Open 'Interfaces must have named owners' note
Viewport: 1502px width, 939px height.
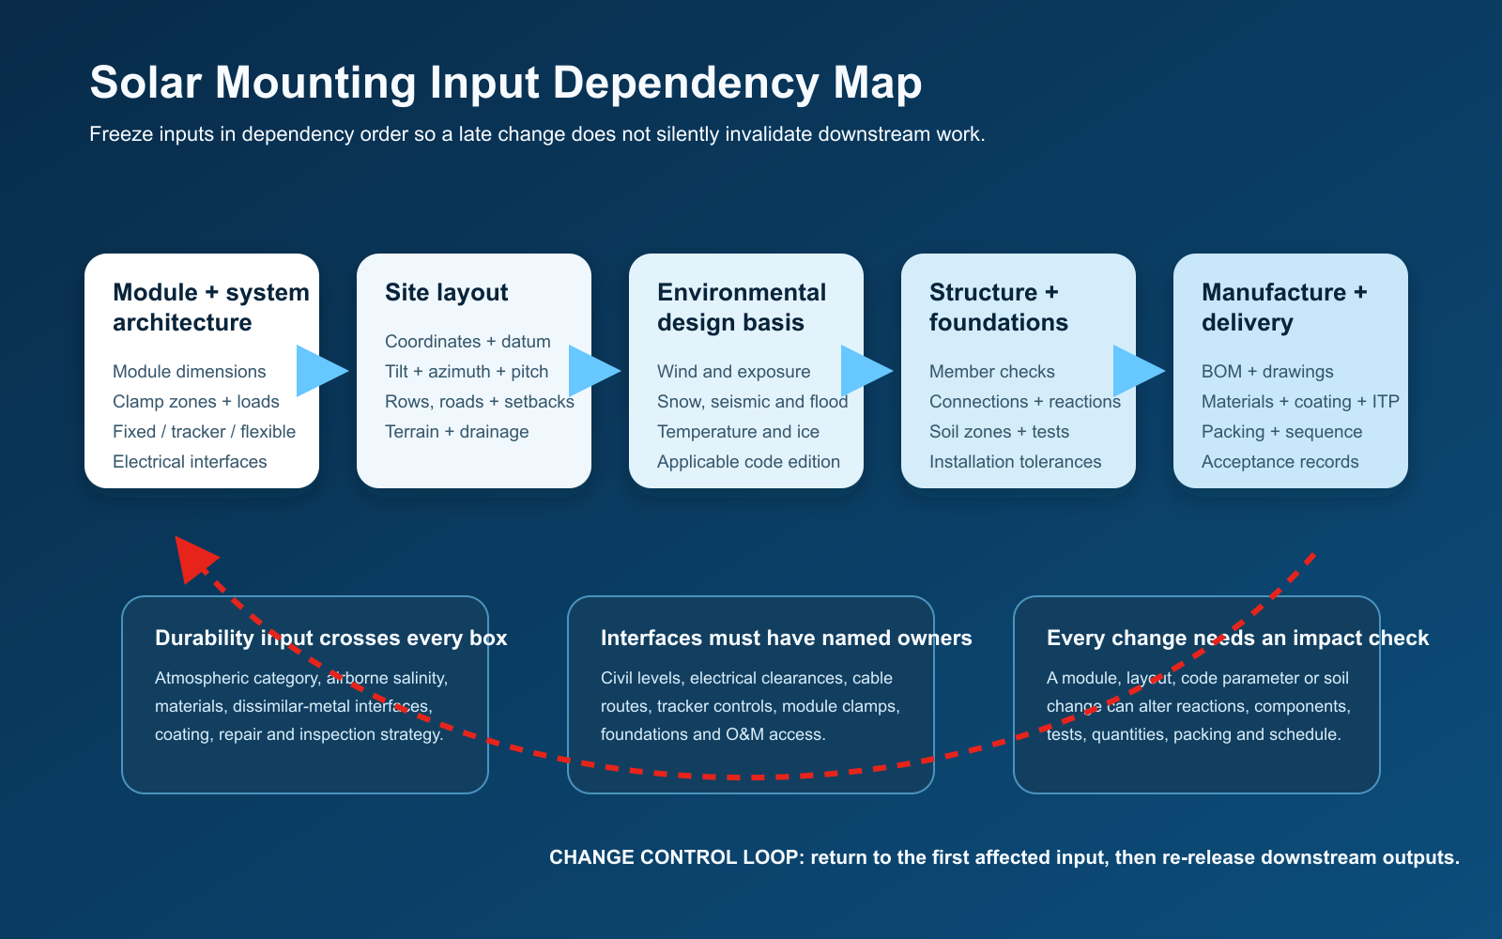(x=751, y=695)
